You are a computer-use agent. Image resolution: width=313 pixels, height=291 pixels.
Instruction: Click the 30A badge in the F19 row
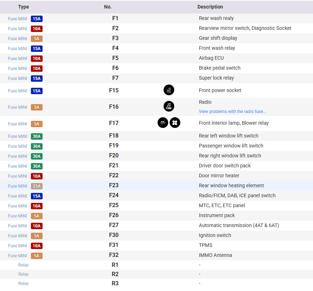pos(37,146)
